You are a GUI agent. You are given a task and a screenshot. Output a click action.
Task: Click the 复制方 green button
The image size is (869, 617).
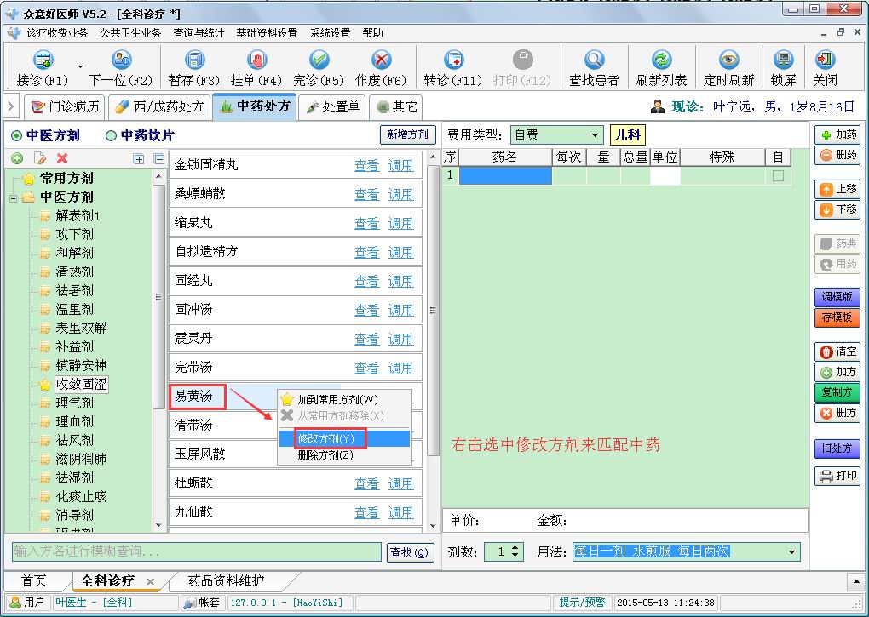pyautogui.click(x=837, y=392)
